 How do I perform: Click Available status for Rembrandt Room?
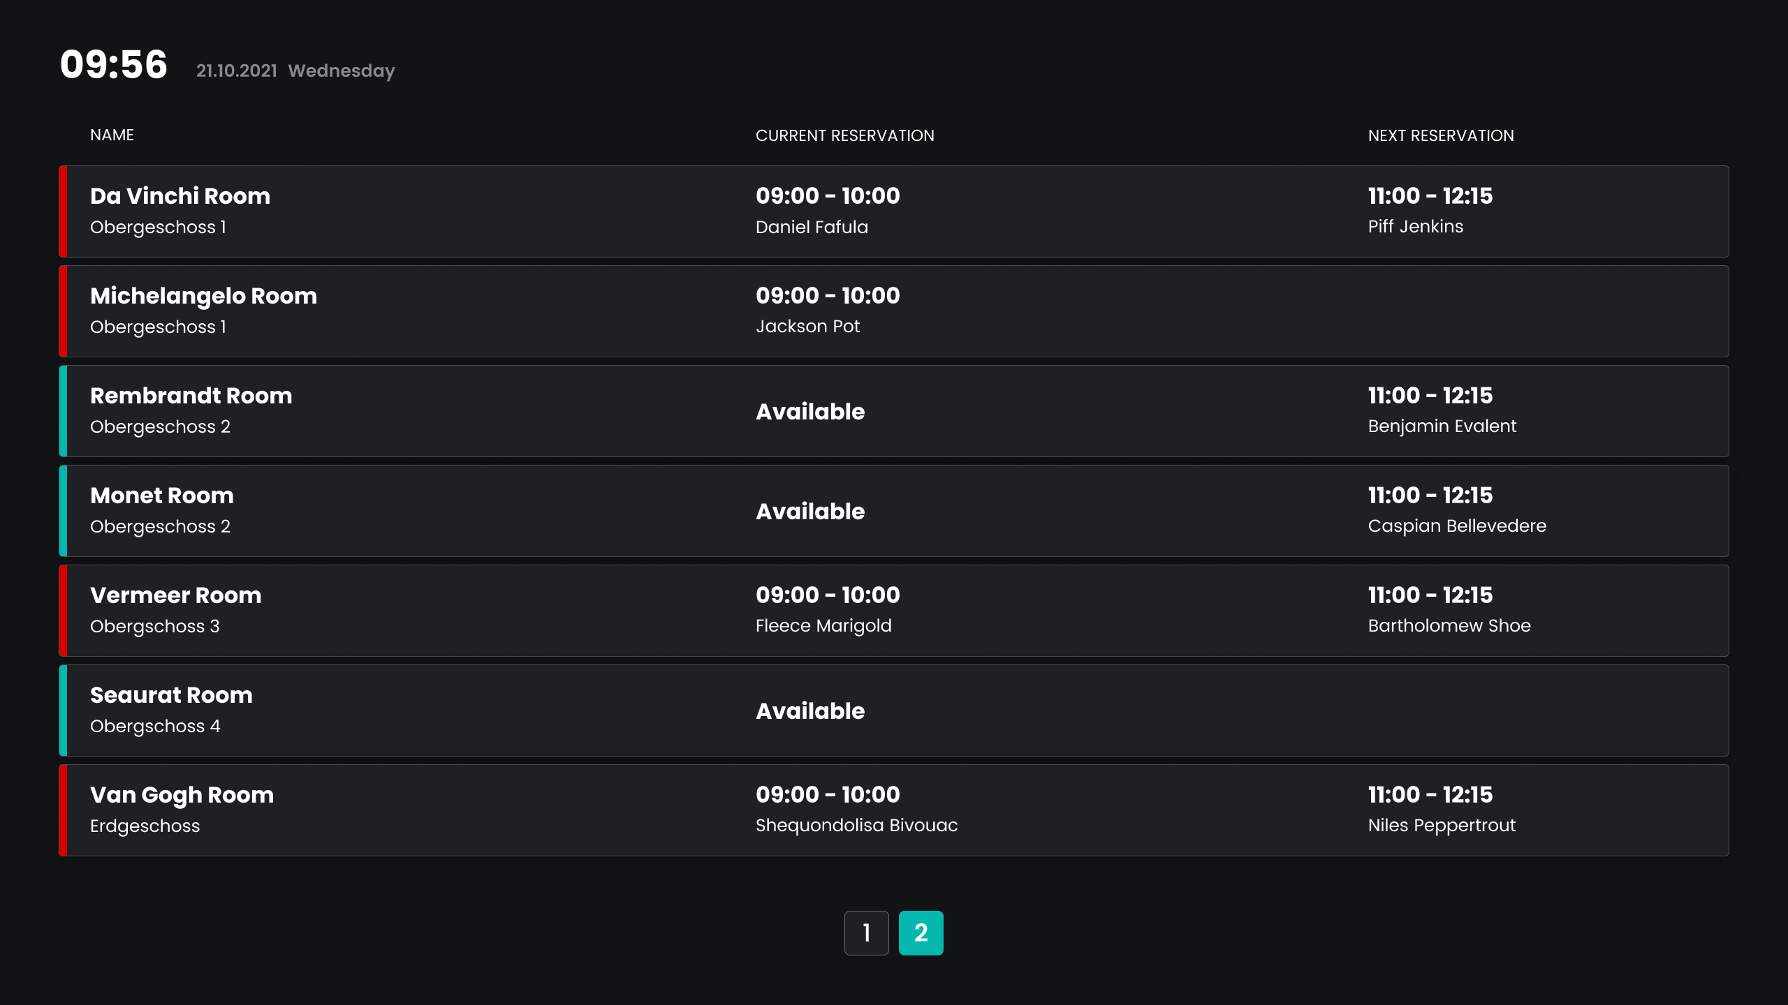(810, 412)
